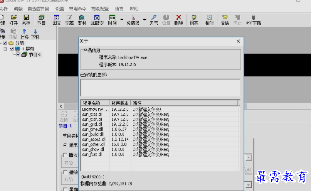Viewport: 311px width, 191px height.
Task: Click the 已安装的更新 list box
Action: [x=160, y=88]
